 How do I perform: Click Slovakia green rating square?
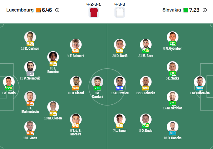pos(186,10)
